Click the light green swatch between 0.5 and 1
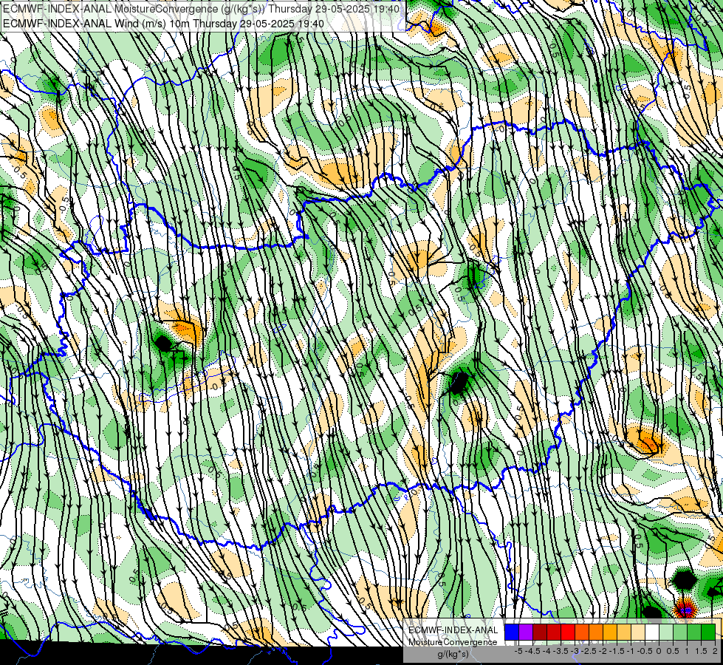The width and height of the screenshot is (723, 665). coord(680,632)
